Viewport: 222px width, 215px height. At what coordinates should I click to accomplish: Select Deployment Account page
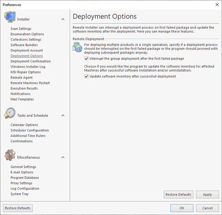click(x=27, y=50)
